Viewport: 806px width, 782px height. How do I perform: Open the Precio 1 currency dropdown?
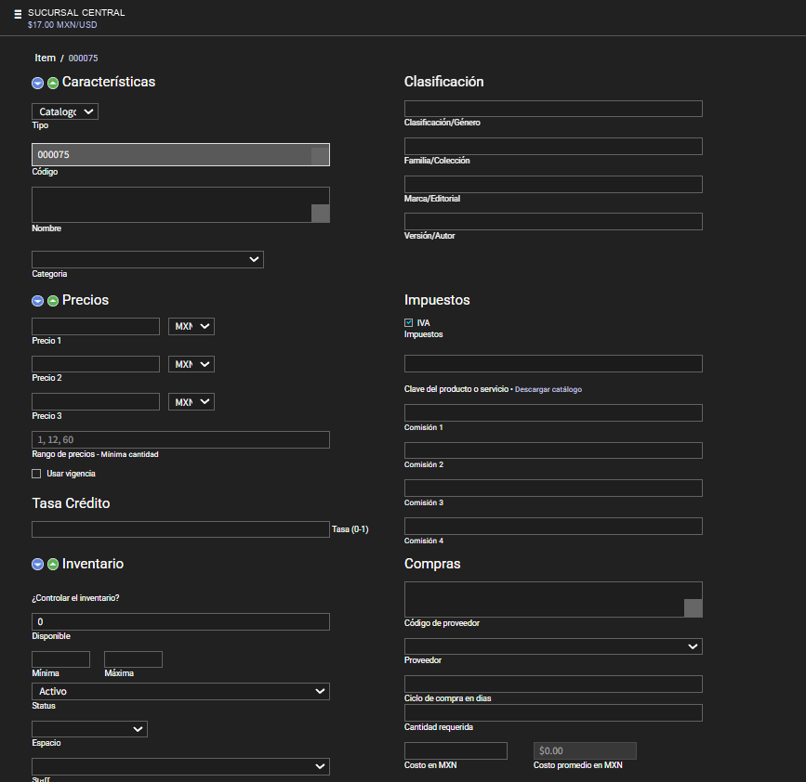pyautogui.click(x=192, y=326)
